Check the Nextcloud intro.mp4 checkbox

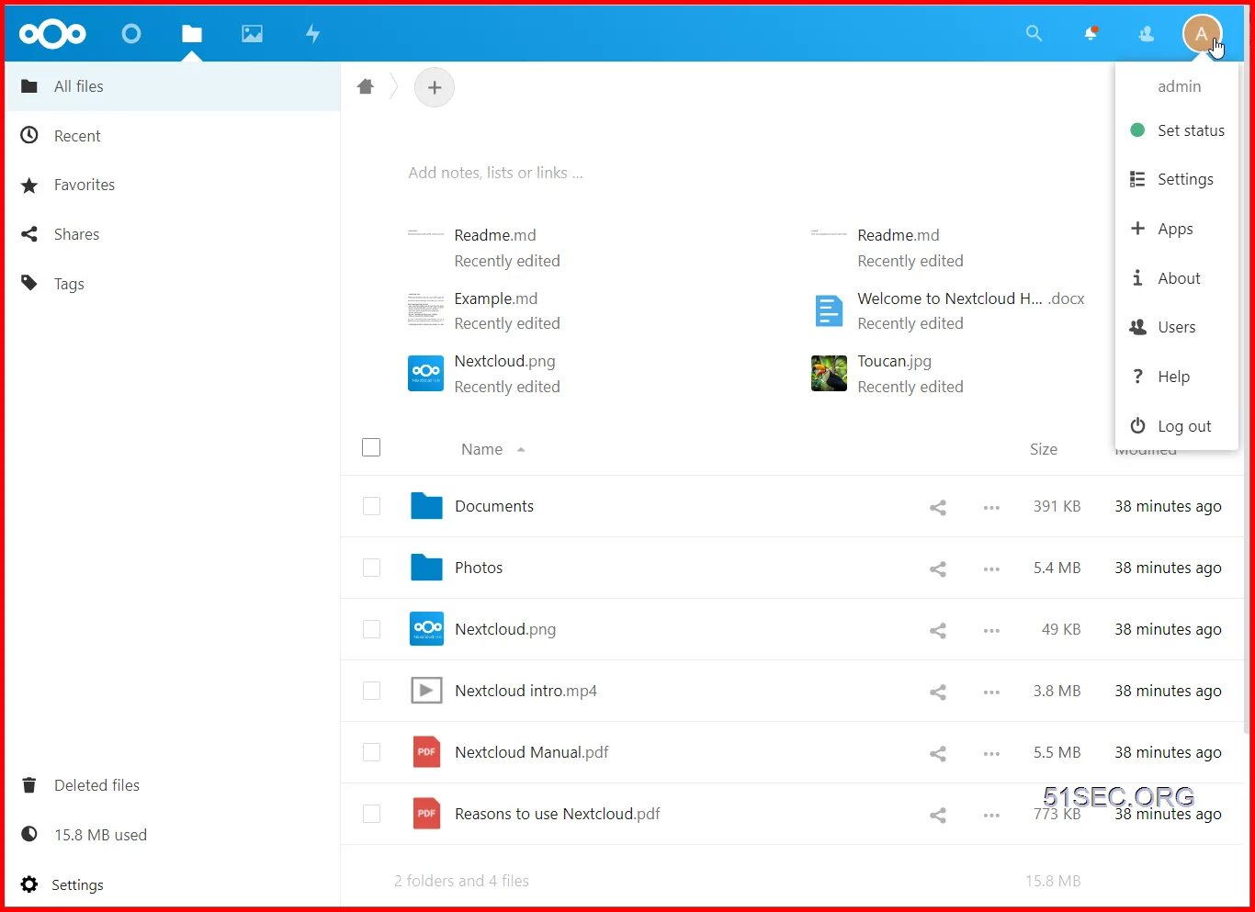click(371, 691)
